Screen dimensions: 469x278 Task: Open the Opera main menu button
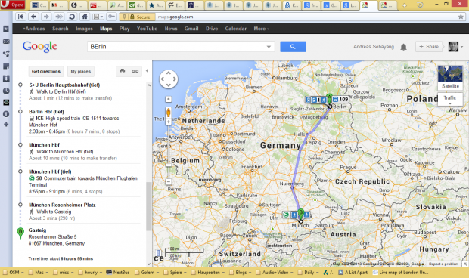click(13, 5)
